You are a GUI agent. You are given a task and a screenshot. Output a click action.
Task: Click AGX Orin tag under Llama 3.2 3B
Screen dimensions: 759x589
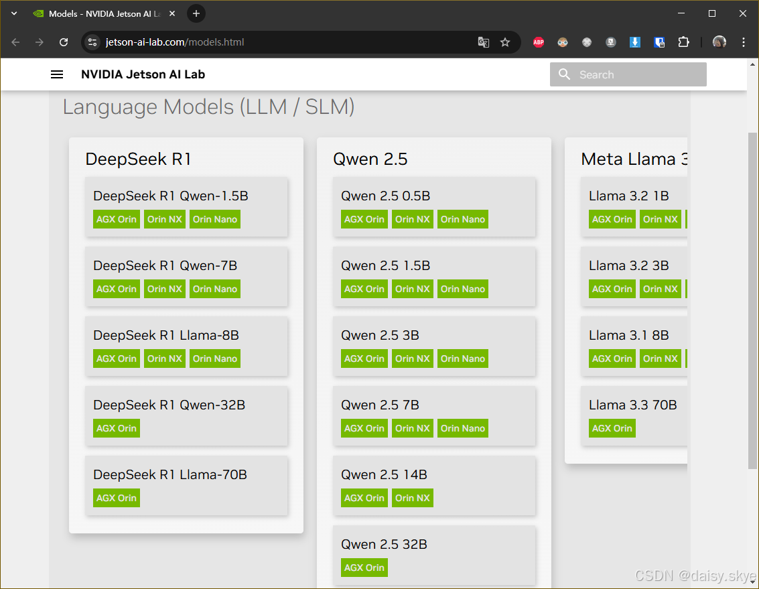point(612,289)
